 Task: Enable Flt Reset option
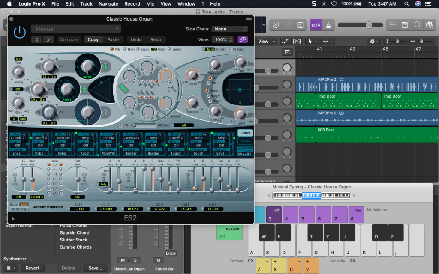[230, 49]
